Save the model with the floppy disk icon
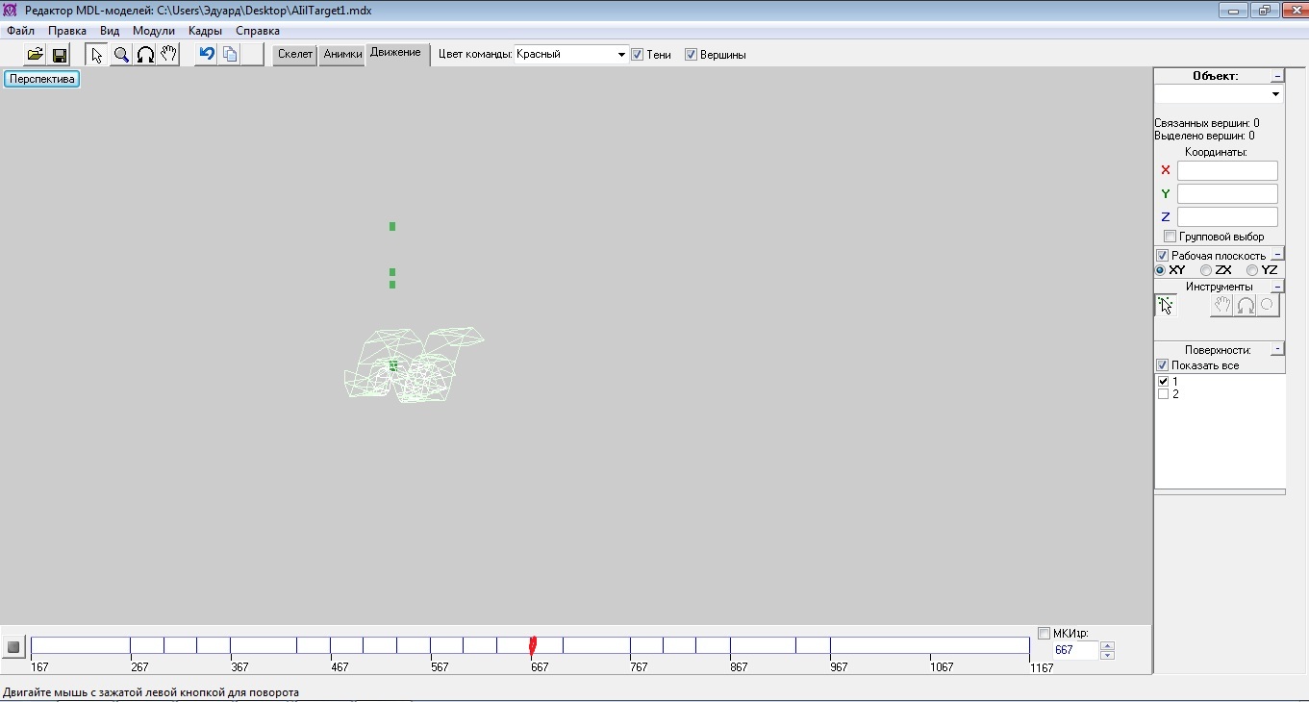 [x=59, y=55]
